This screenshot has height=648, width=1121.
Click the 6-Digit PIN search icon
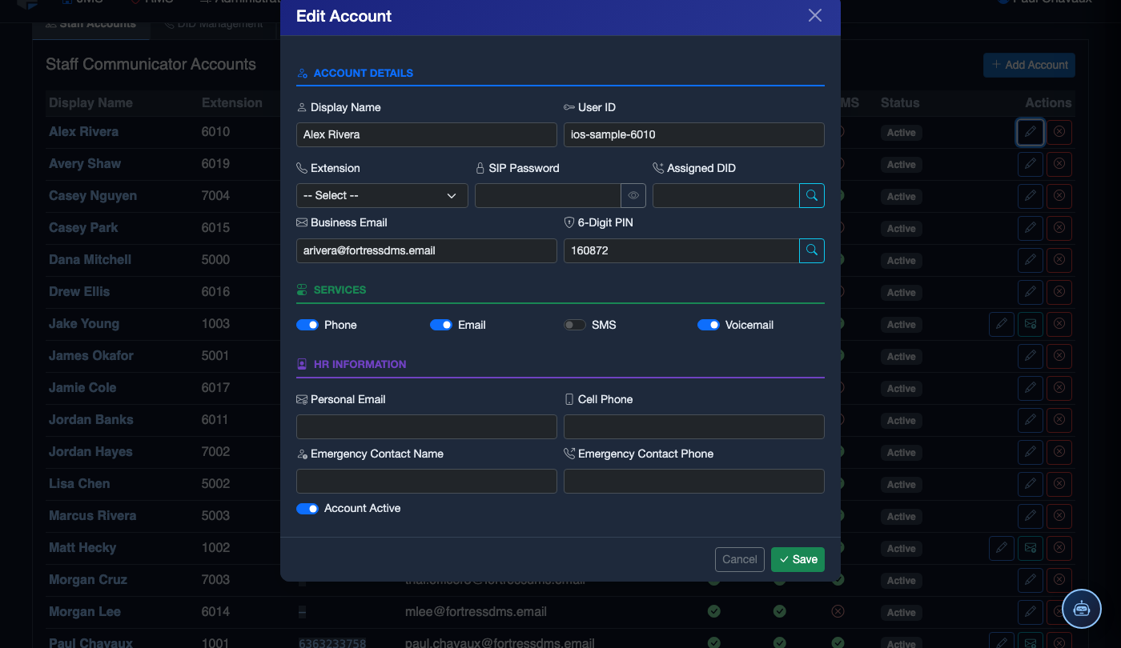coord(812,250)
